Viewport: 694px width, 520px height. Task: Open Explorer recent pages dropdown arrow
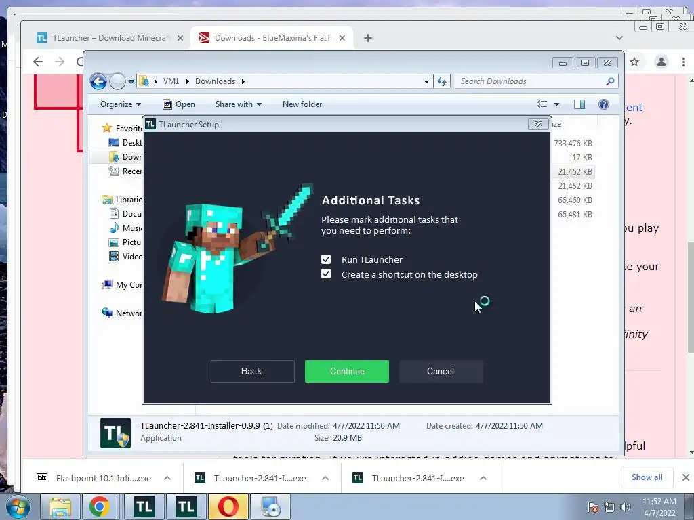[131, 82]
